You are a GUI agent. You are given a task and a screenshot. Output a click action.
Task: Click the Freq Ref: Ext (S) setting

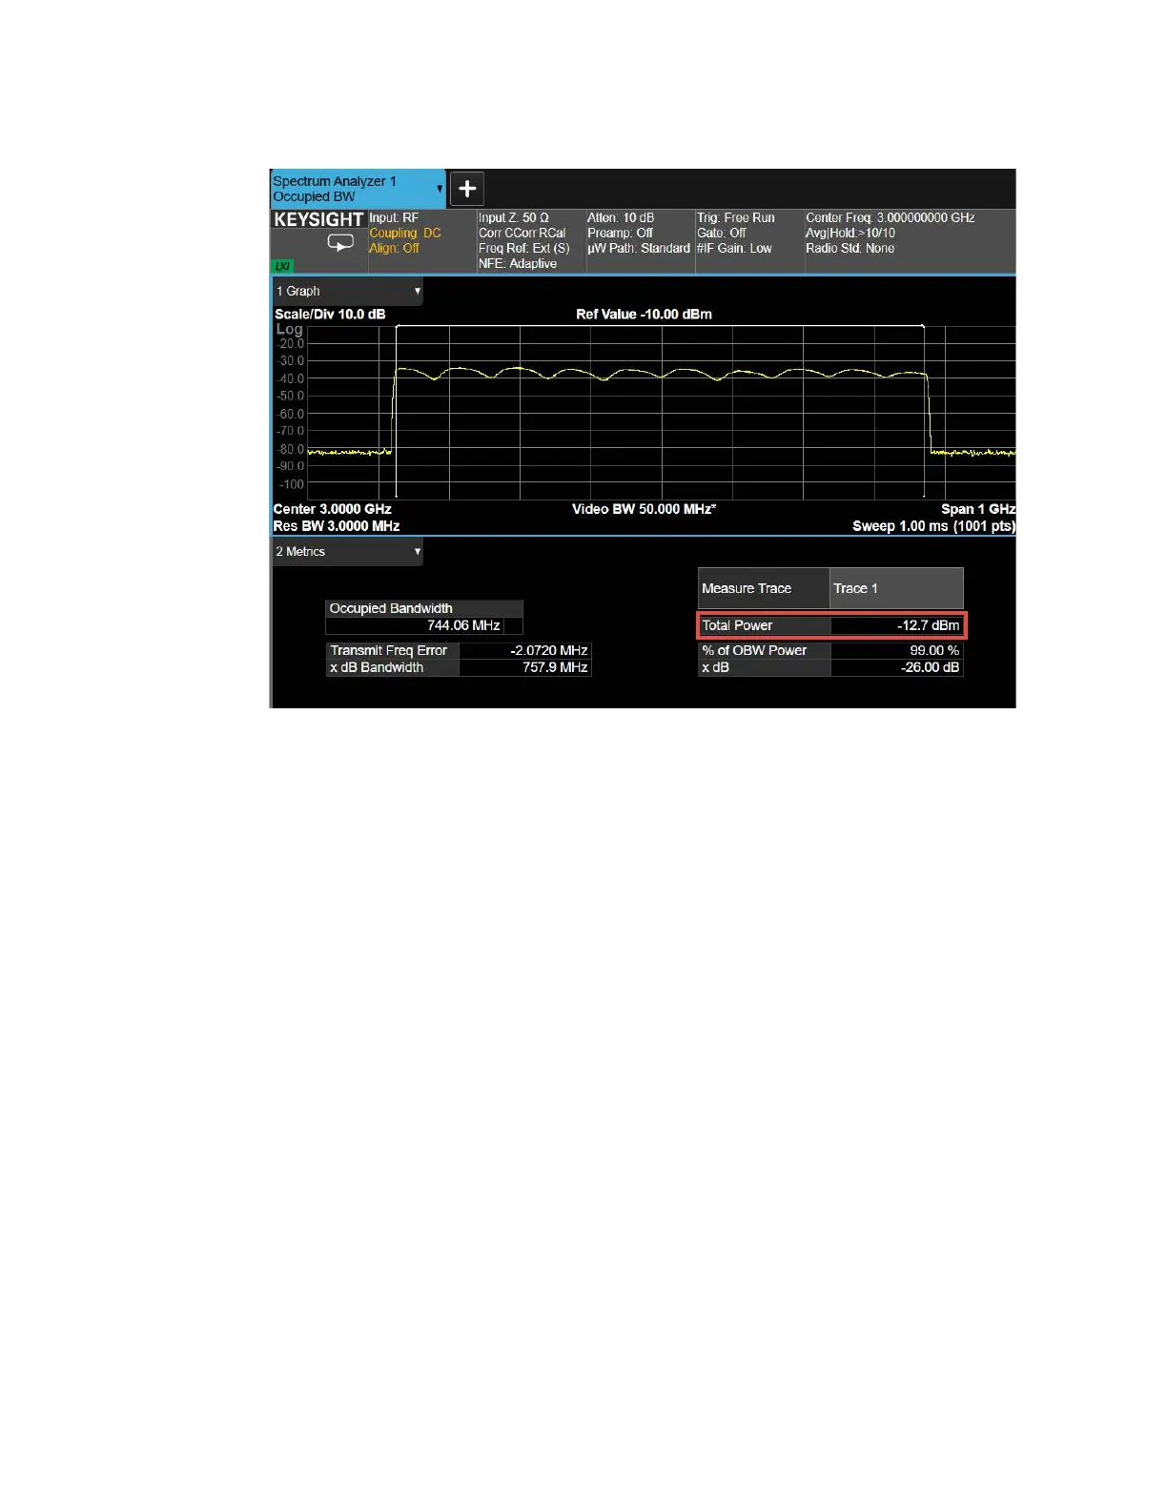pyautogui.click(x=524, y=248)
